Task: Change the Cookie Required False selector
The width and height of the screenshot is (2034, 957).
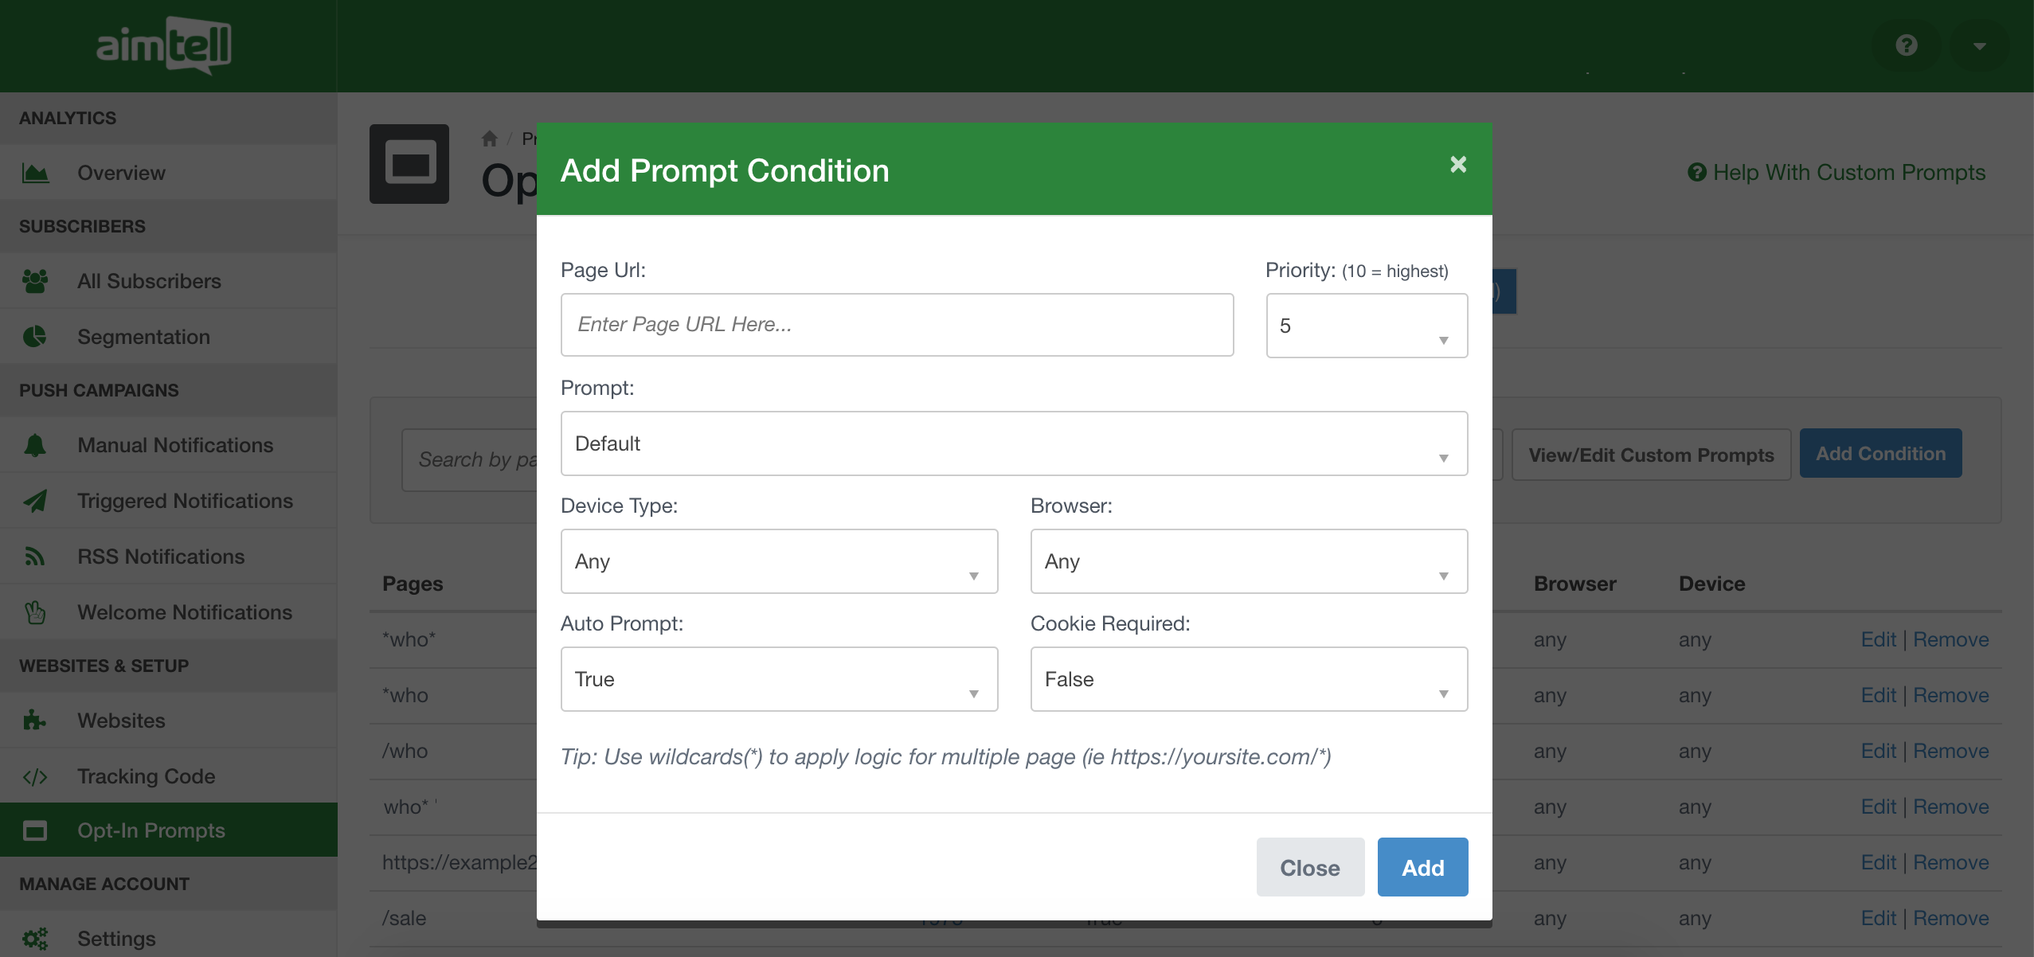Action: [1248, 679]
